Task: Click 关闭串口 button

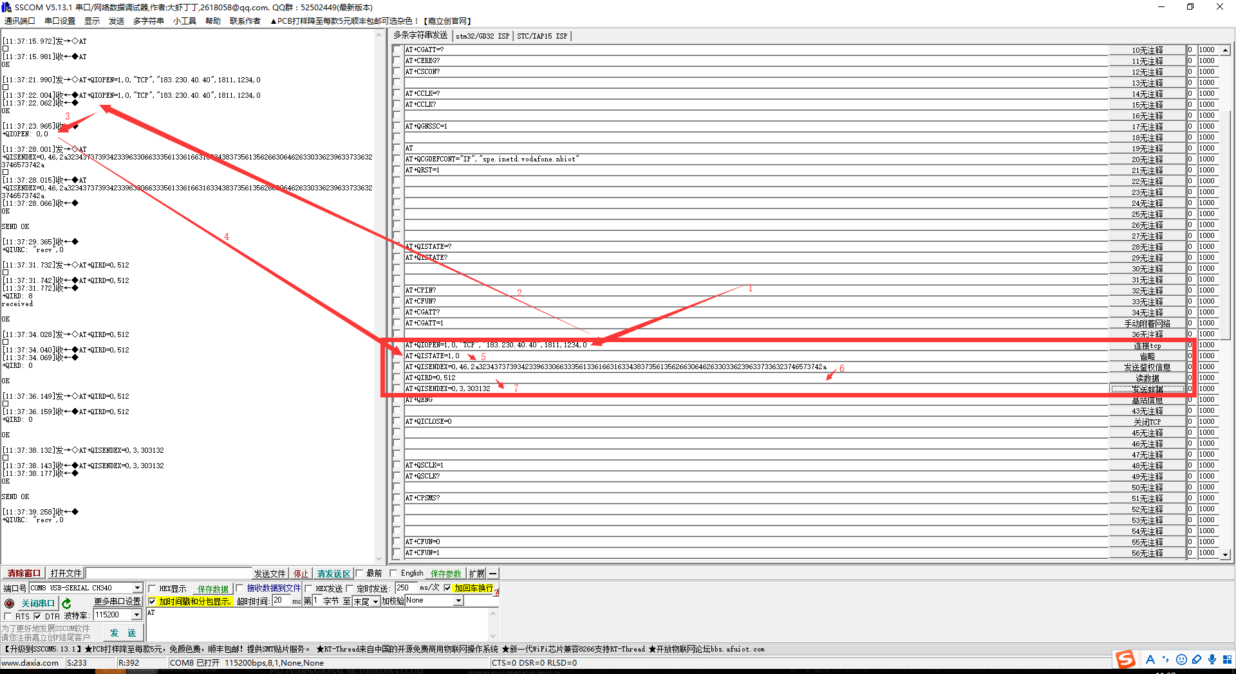Action: pos(38,603)
